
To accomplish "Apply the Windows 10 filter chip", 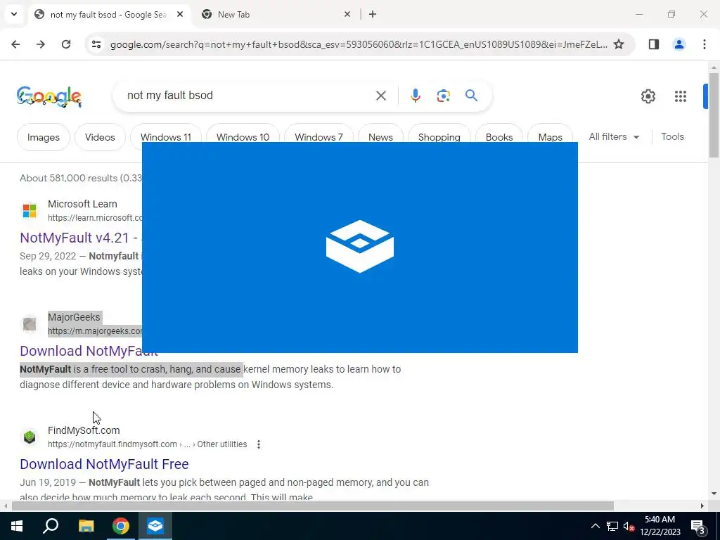I will [243, 133].
